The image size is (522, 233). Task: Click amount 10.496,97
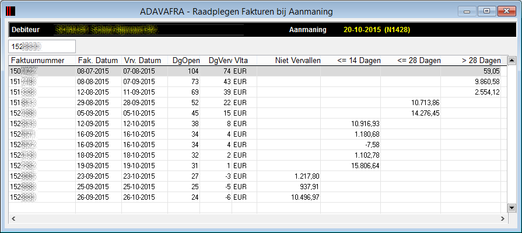pos(306,197)
